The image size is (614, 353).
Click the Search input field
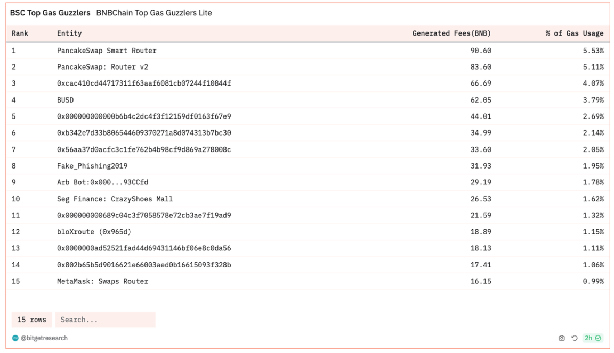(105, 320)
